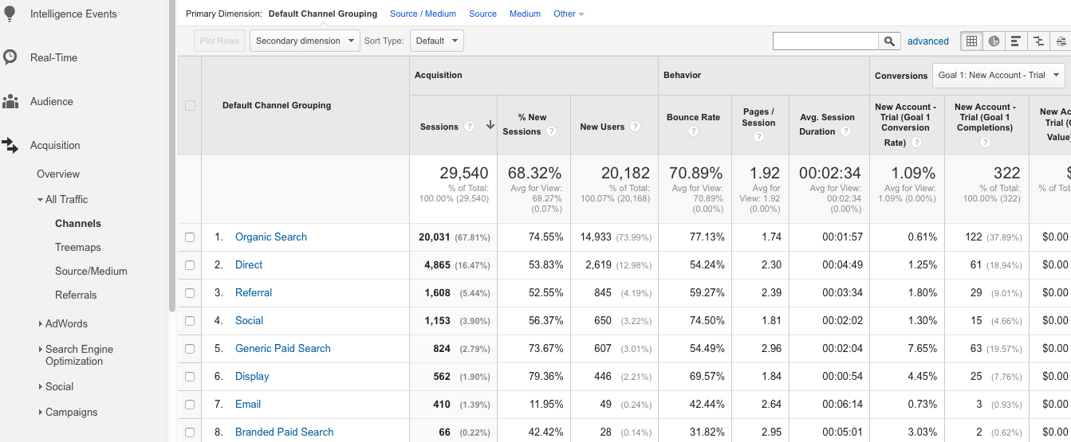The image size is (1071, 442).
Task: Toggle the select-all rows header checkbox
Action: [x=190, y=105]
